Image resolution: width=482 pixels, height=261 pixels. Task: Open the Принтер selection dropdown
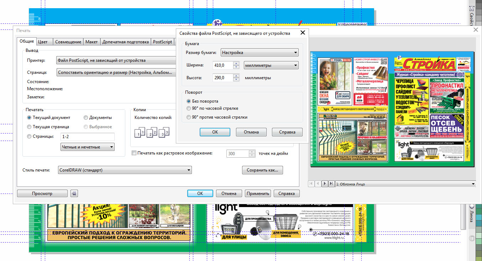[x=116, y=60]
